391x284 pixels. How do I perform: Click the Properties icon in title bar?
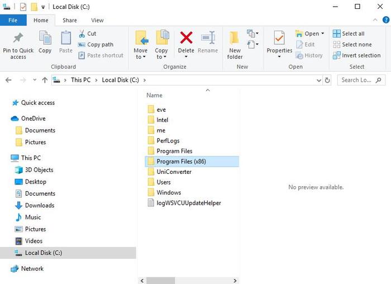point(23,7)
